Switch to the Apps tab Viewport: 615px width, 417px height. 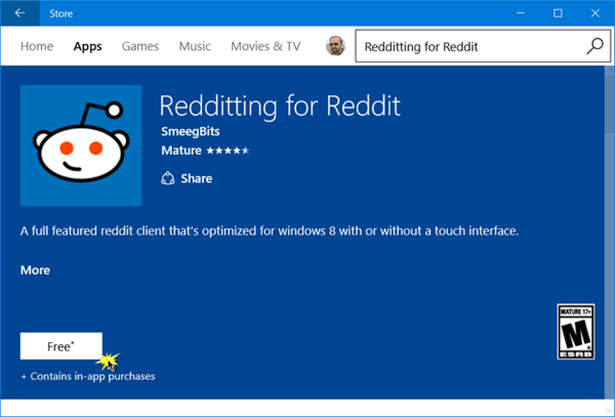click(87, 46)
